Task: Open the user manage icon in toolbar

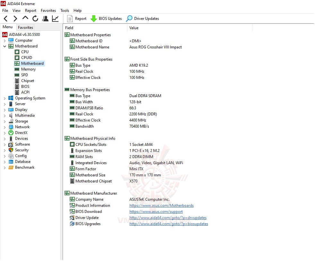Action: coord(45,19)
